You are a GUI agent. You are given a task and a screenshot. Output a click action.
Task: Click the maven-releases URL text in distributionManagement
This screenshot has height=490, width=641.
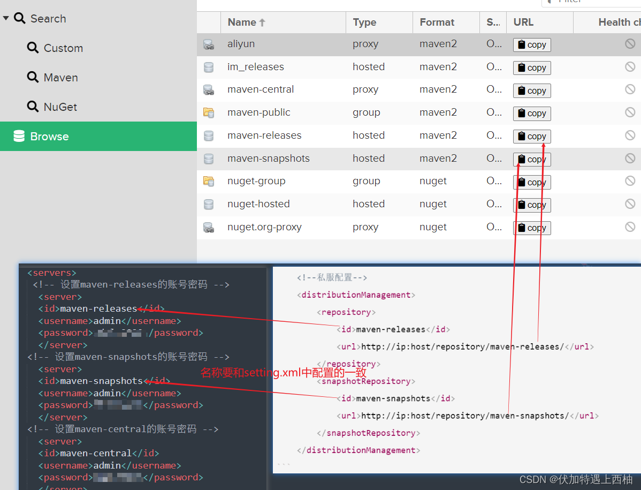point(462,347)
